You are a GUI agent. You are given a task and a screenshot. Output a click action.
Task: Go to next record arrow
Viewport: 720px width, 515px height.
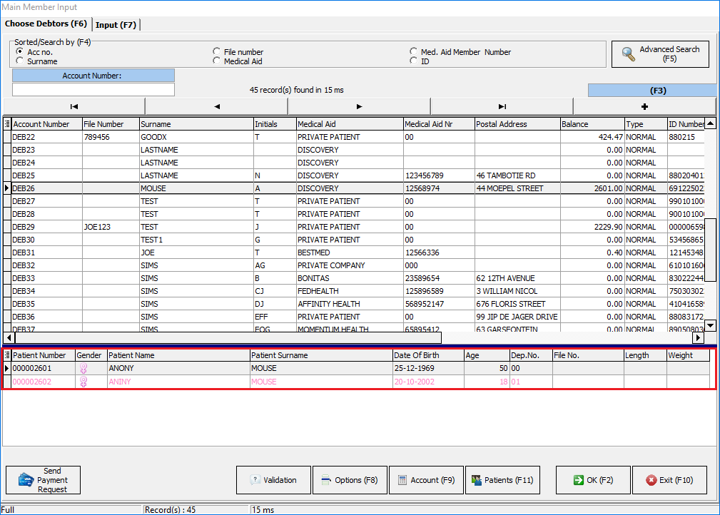click(x=359, y=106)
